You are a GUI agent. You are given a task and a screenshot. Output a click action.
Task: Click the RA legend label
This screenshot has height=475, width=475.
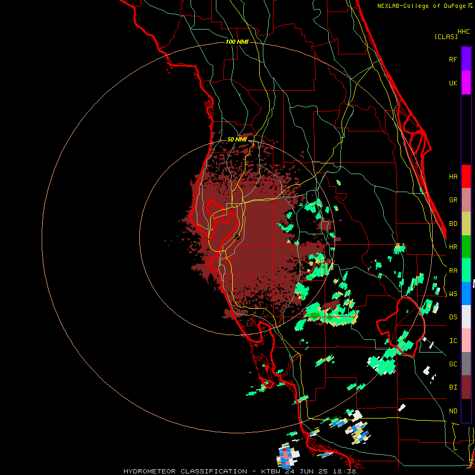453,271
